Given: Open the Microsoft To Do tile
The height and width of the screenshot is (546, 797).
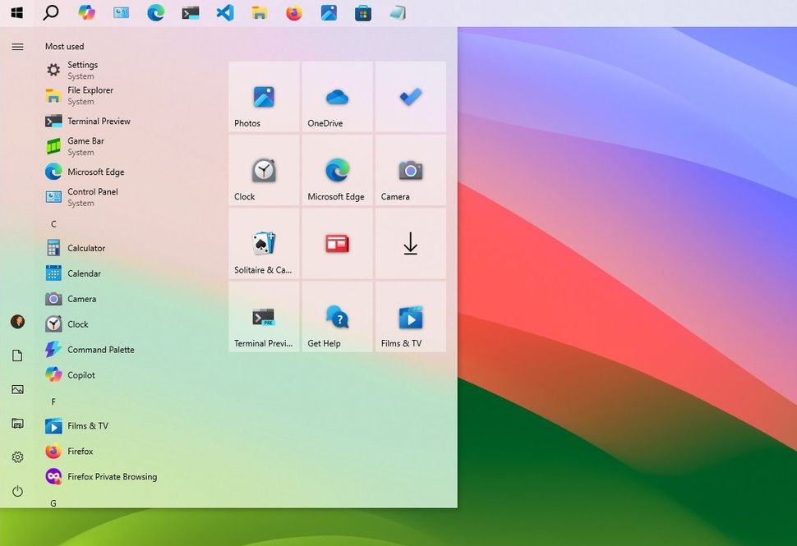Looking at the screenshot, I should [x=410, y=97].
